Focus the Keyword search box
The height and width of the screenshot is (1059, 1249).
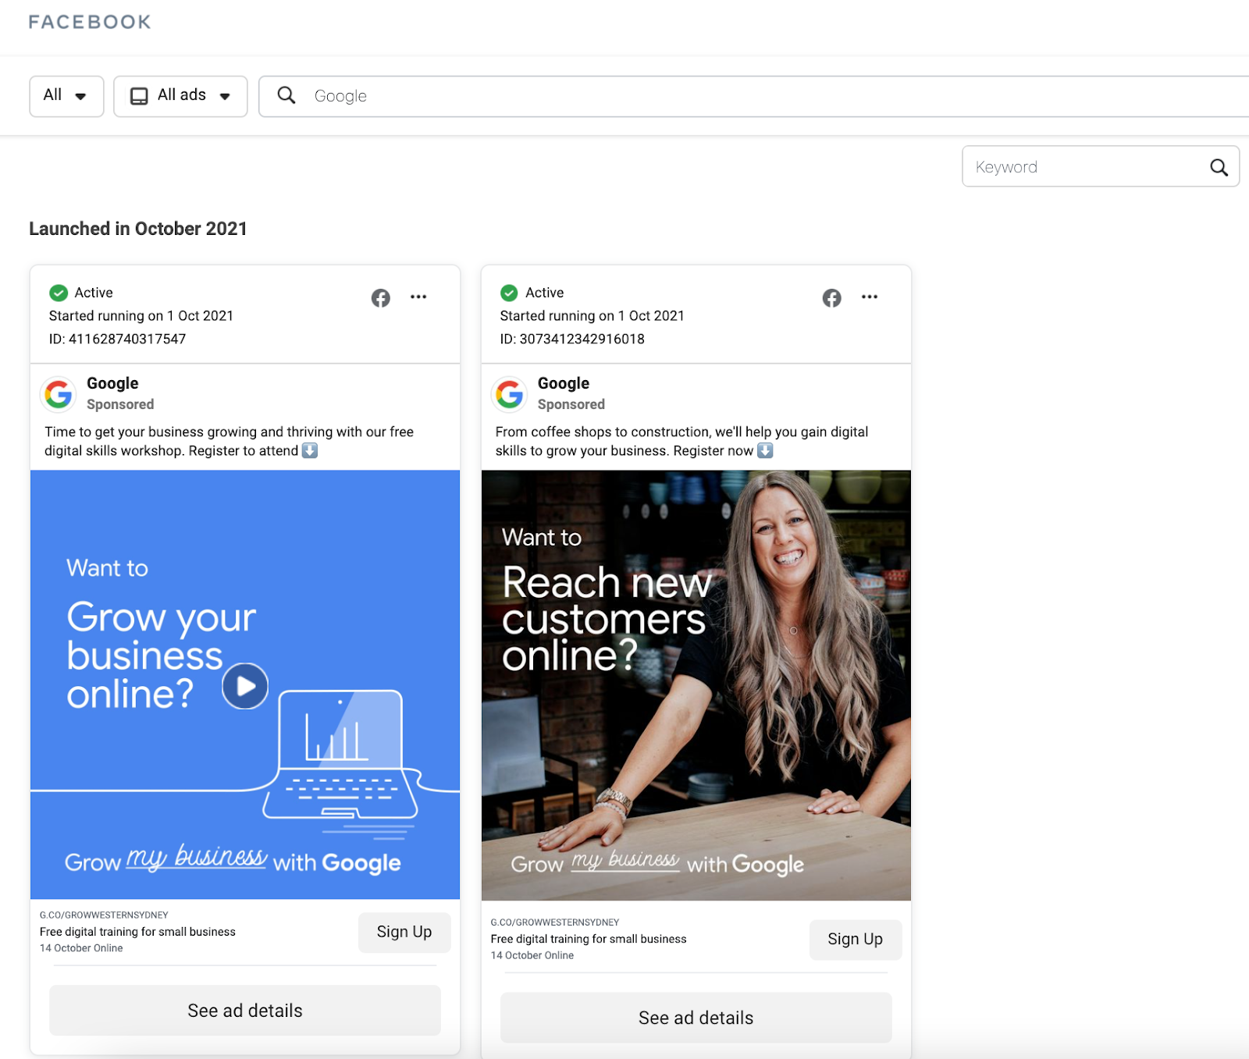pos(1101,166)
